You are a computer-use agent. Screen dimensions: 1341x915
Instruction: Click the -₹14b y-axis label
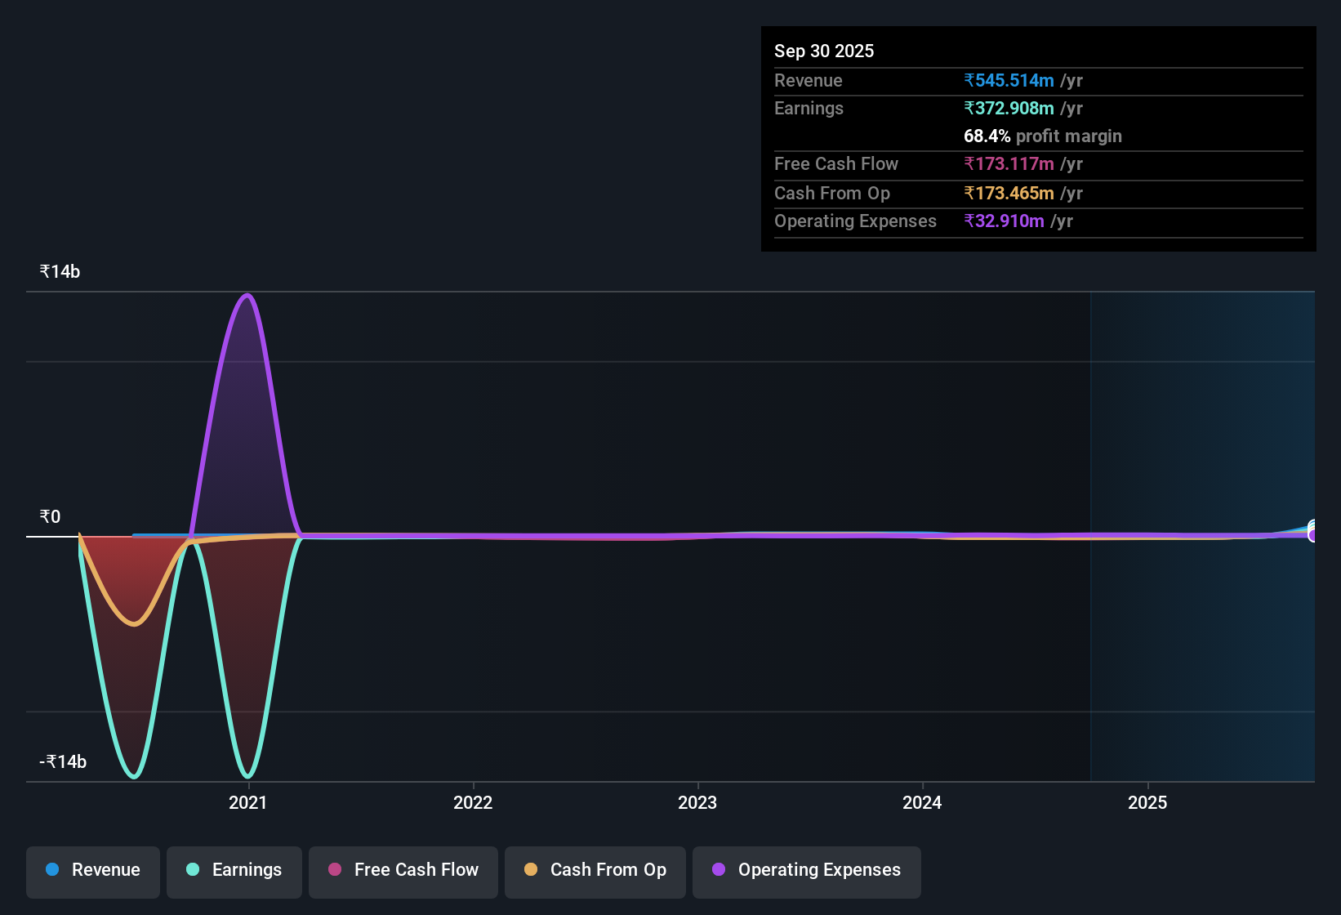pyautogui.click(x=63, y=762)
